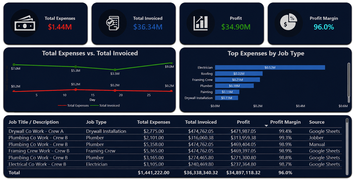Click the $2,775.00 expenses cell
The image size is (355, 179).
coord(154,131)
